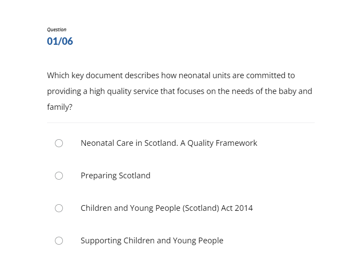Click the 'Neonatal Care in Scotland. A Quality Framework' answer text
Screen dimensions: 338x271
[x=169, y=143]
